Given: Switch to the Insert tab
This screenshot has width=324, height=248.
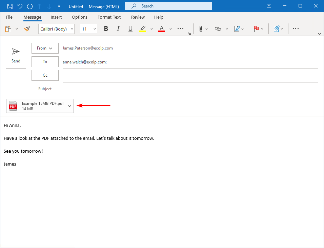Looking at the screenshot, I should [56, 17].
